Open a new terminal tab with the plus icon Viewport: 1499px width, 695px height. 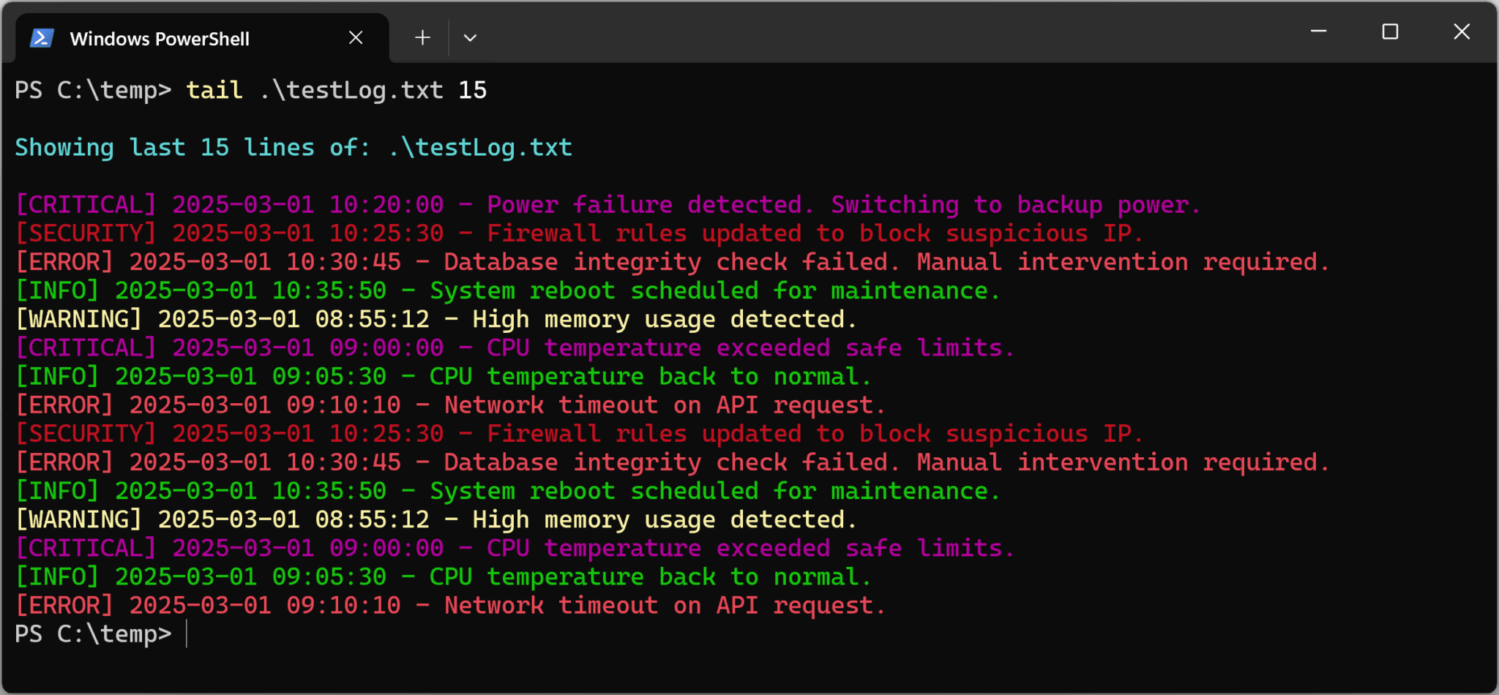coord(422,37)
